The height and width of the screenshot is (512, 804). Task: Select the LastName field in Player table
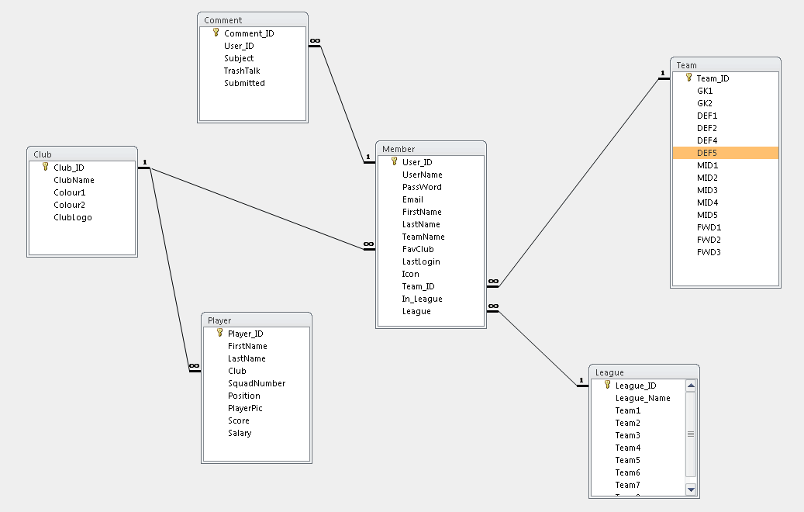tap(247, 358)
